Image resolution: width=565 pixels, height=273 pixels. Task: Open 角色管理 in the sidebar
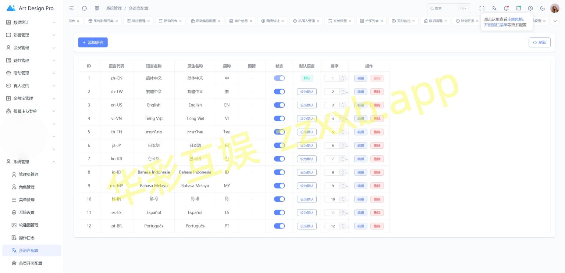[27, 187]
